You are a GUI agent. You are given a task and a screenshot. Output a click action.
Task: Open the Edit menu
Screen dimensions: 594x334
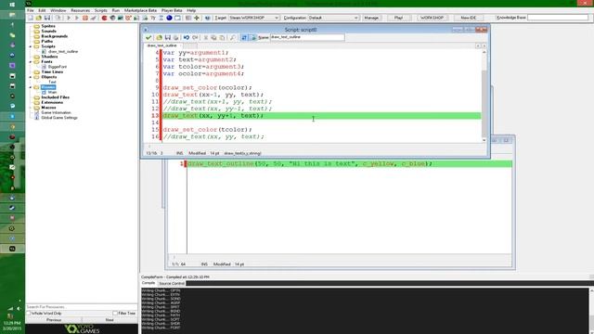(42, 10)
